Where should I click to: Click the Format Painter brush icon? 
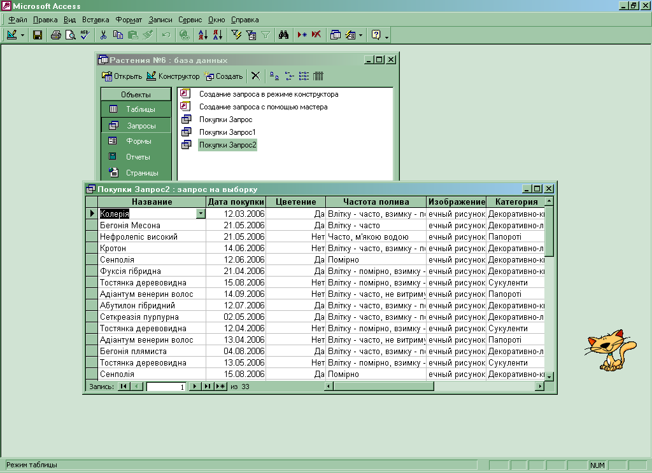148,35
